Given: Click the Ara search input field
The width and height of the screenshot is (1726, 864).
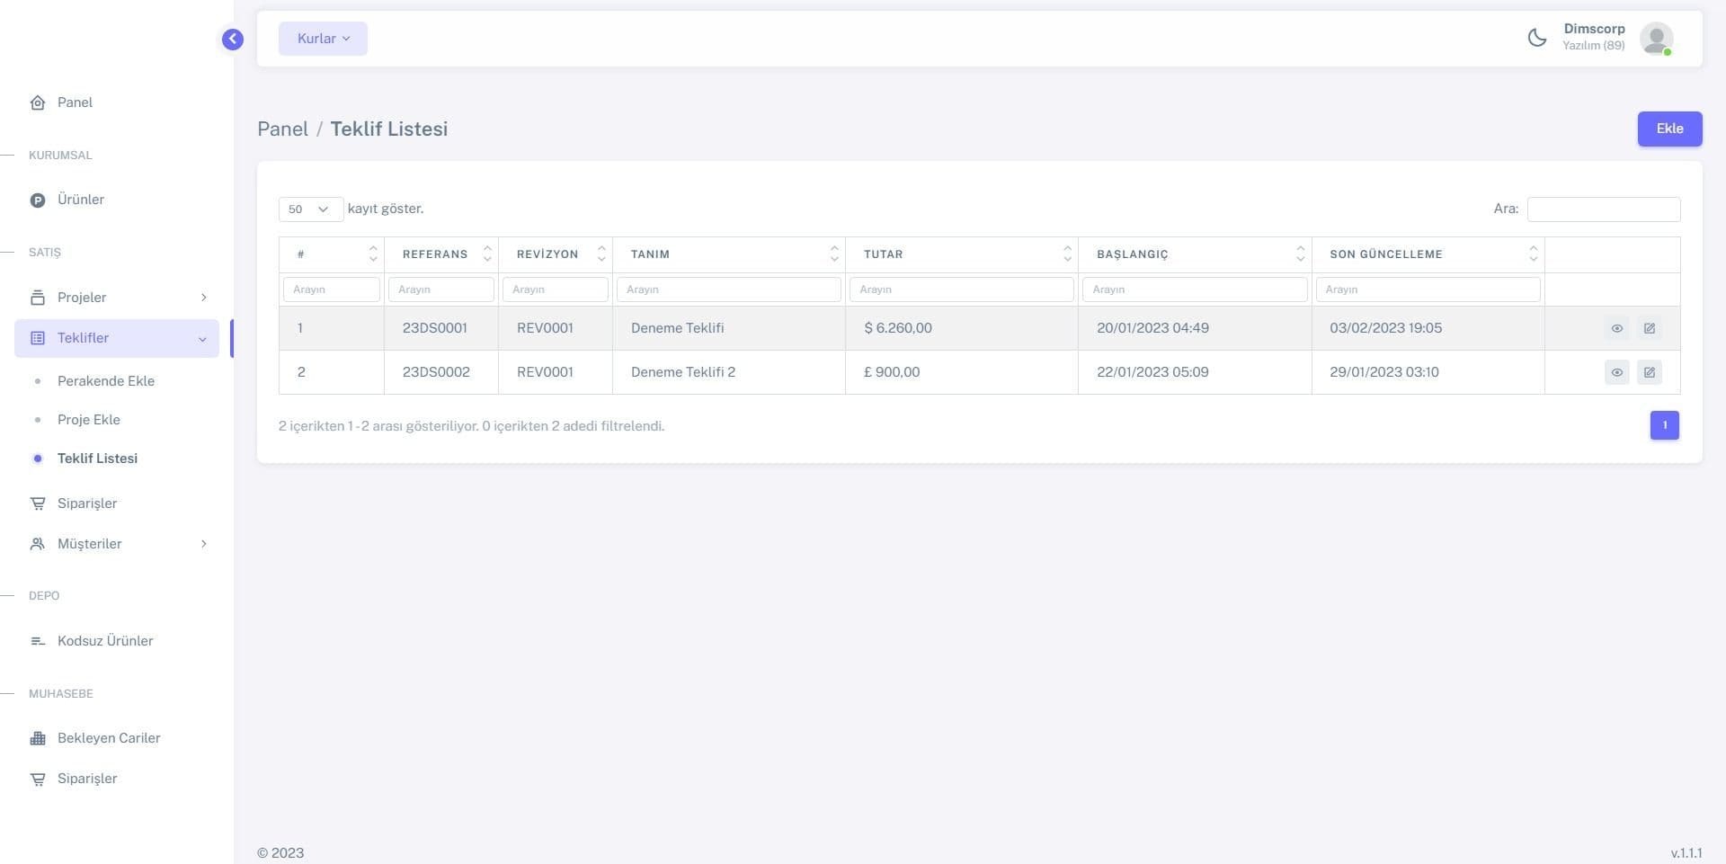Looking at the screenshot, I should 1603,209.
